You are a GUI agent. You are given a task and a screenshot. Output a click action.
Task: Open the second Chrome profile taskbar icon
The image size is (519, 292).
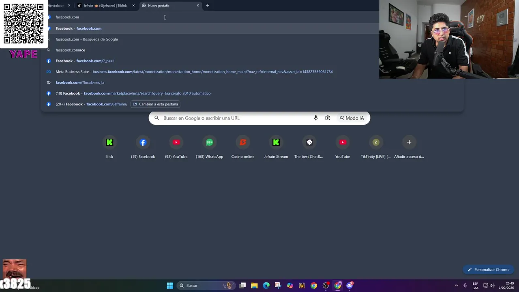338,286
